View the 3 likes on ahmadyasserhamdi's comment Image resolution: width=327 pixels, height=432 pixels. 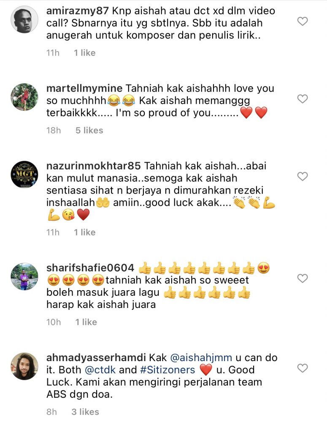85,412
